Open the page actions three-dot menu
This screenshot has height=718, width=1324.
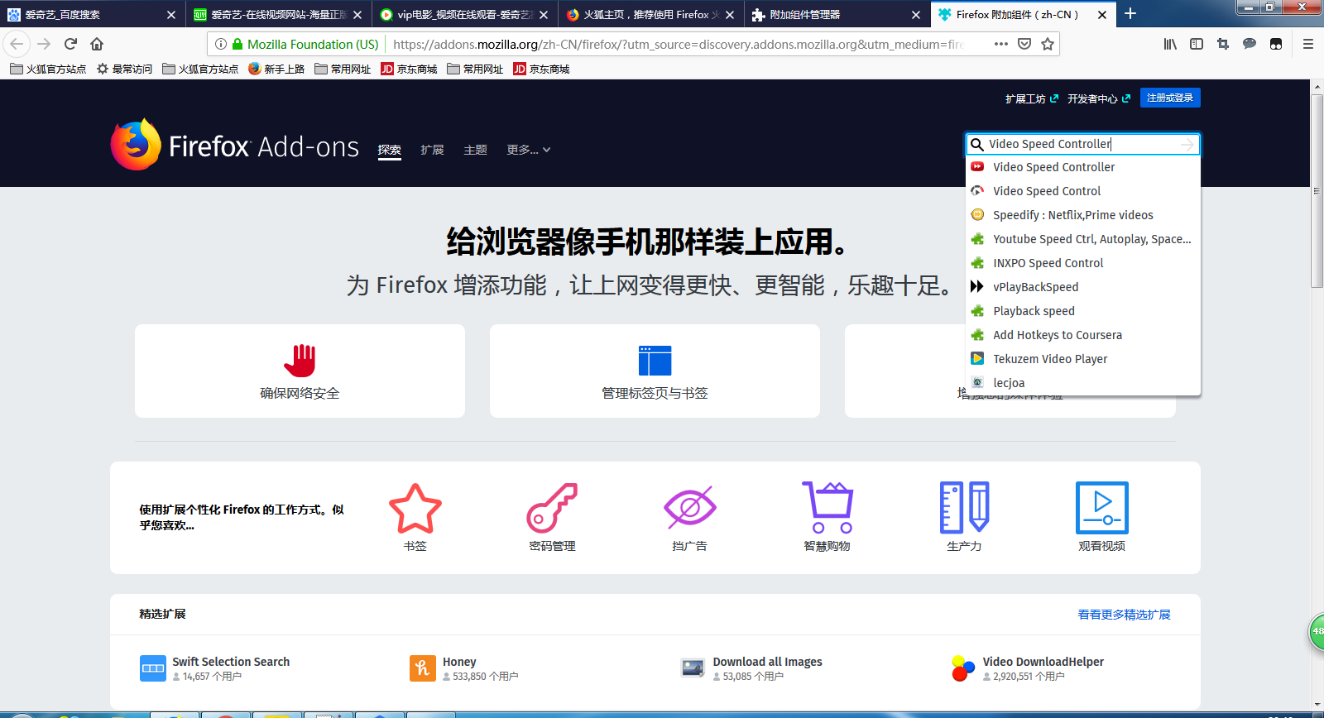(1001, 44)
